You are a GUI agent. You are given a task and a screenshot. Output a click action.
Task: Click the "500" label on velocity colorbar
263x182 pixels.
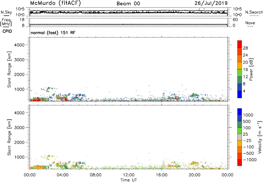(248, 122)
